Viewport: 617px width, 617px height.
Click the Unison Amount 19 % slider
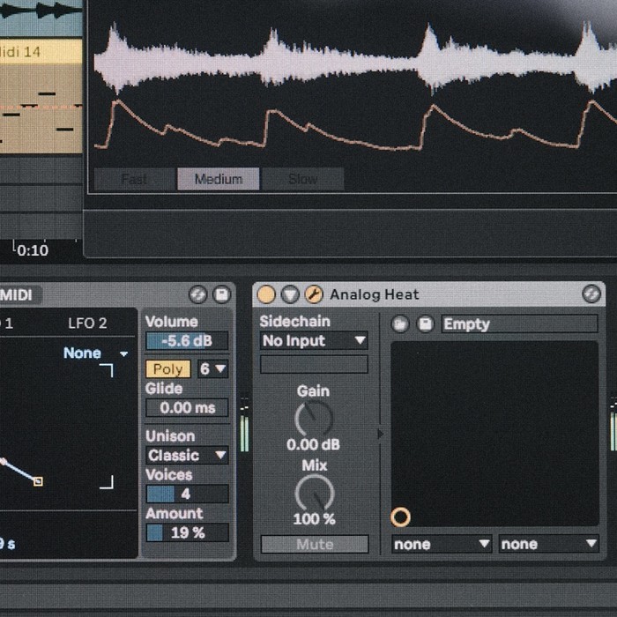pyautogui.click(x=187, y=532)
